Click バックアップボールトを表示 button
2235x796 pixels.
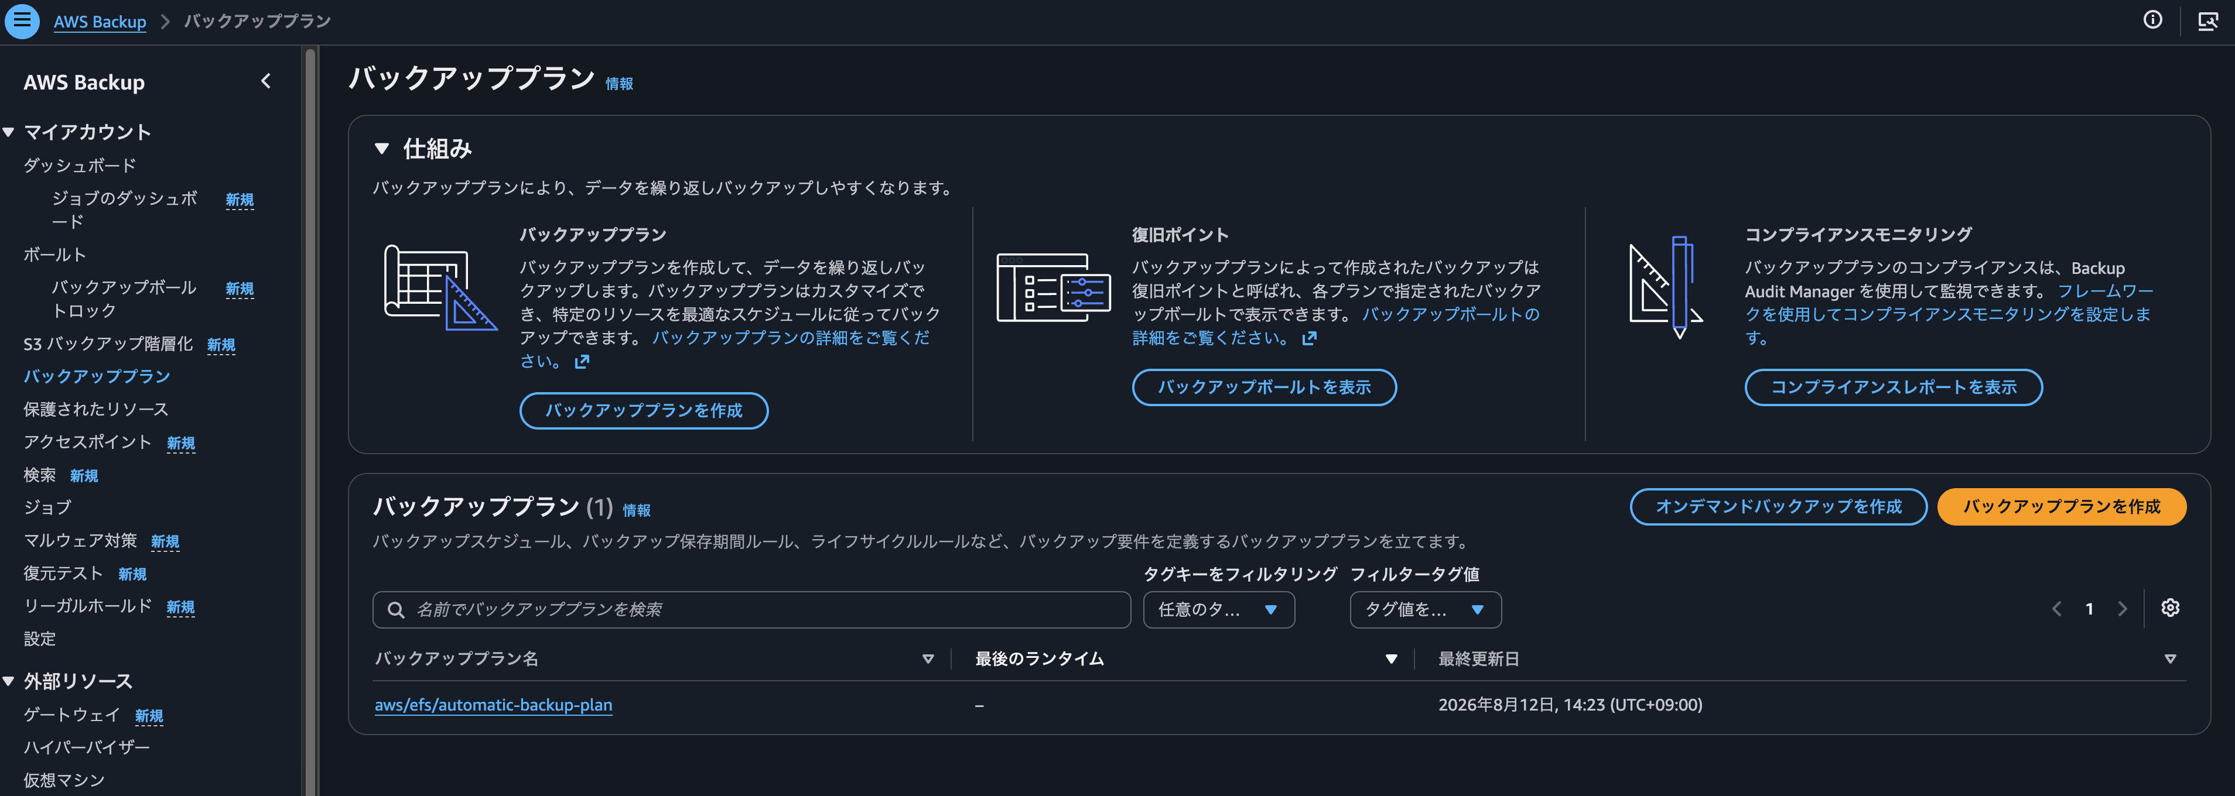[1264, 387]
